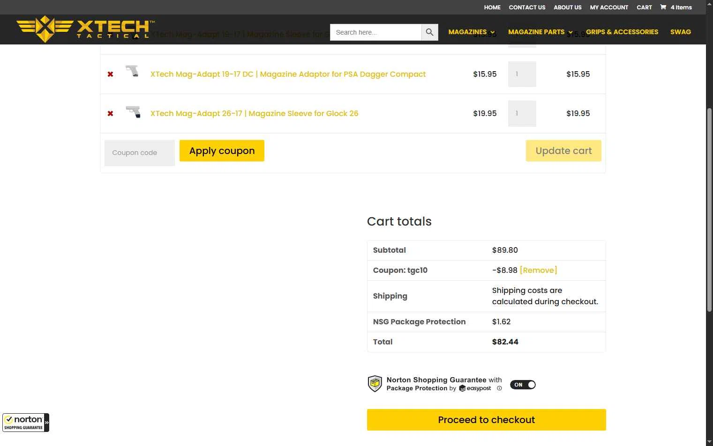Open thumbnail of Mag-Adapt 19-17 DC
The image size is (713, 446).
(x=133, y=72)
